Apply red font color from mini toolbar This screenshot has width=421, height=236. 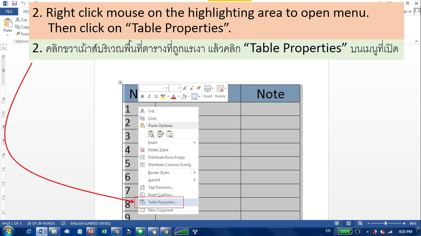[x=174, y=96]
